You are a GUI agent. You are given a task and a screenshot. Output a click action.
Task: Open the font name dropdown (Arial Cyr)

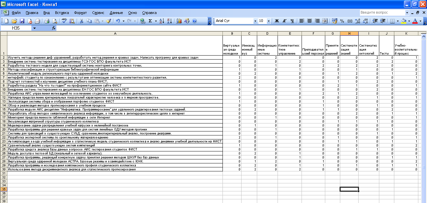(255, 21)
